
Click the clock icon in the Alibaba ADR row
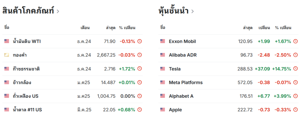295,55
